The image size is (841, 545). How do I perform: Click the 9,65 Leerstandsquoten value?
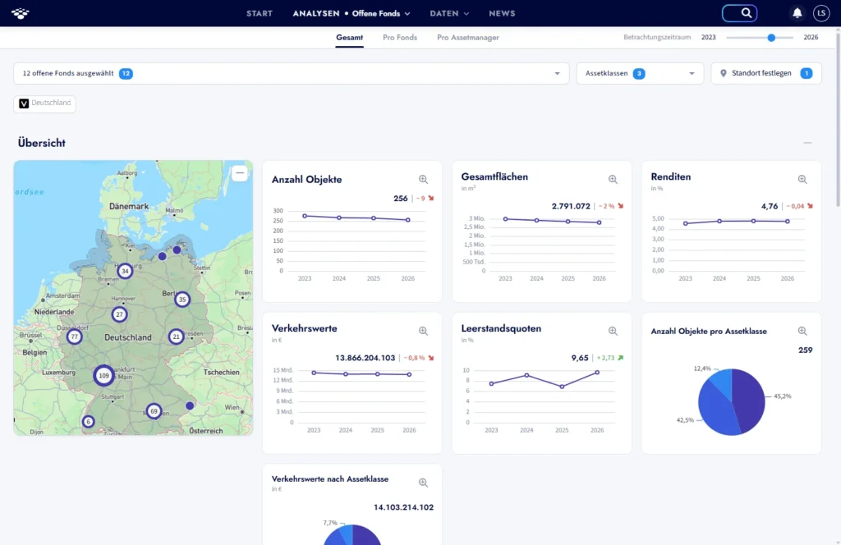[x=580, y=357]
